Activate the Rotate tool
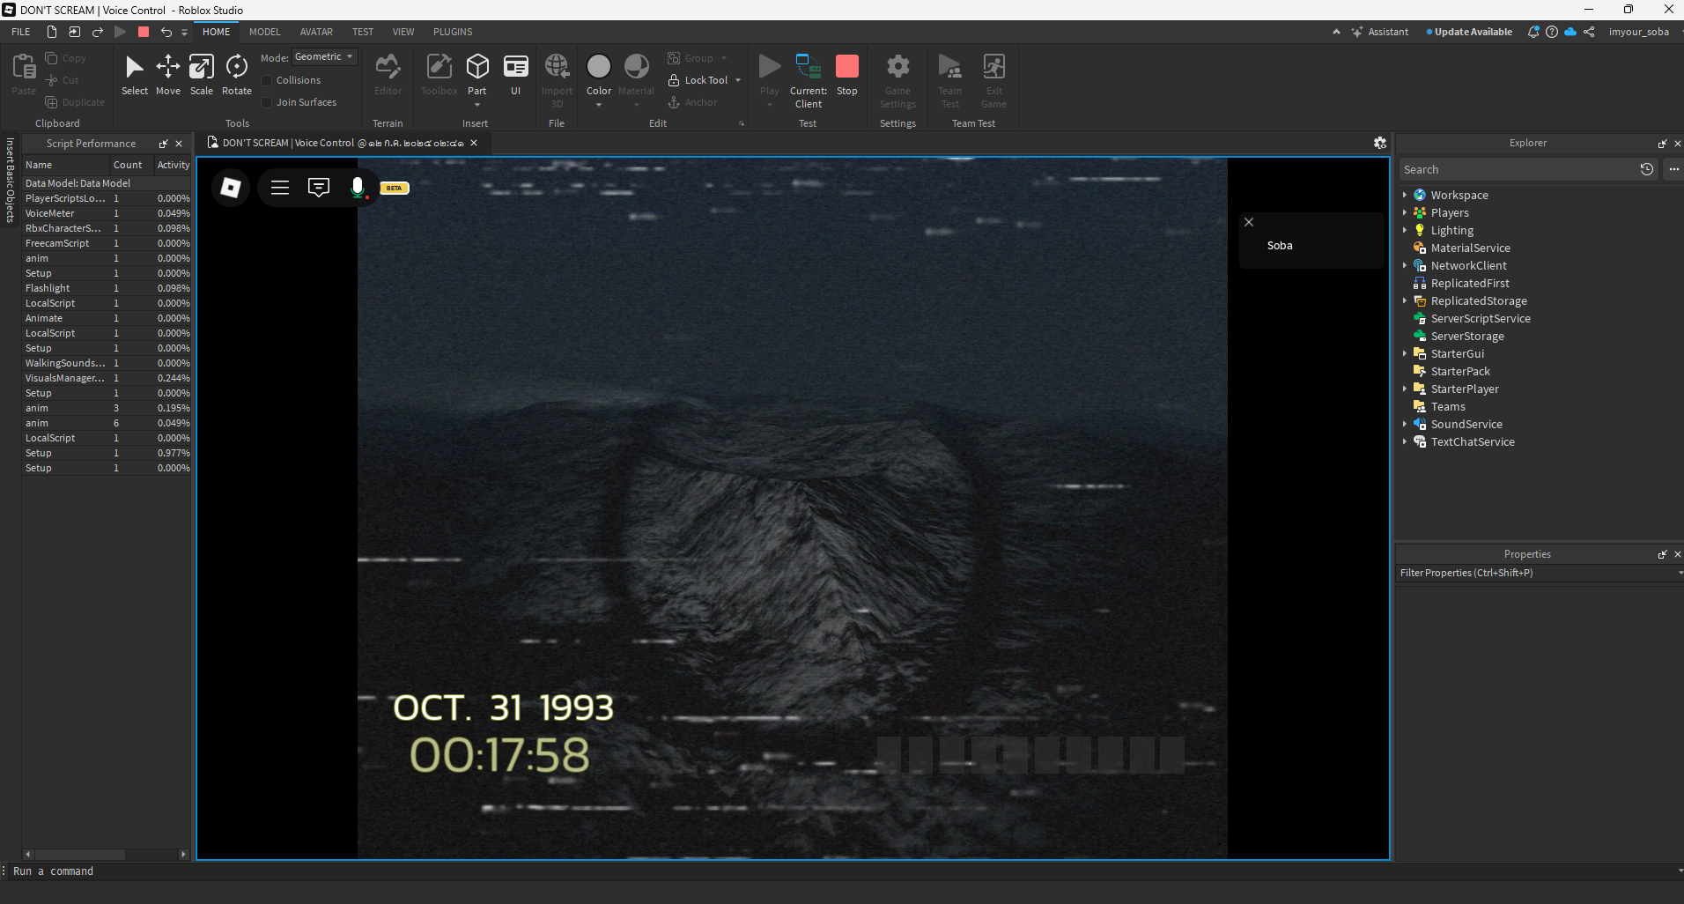 point(236,75)
